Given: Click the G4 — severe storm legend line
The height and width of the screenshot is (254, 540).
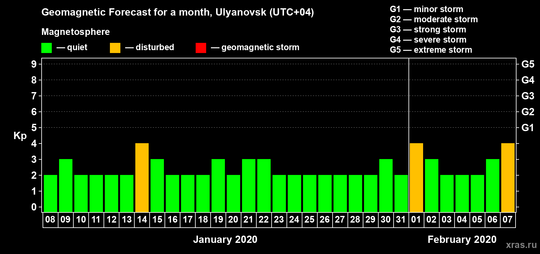Looking at the screenshot, I should [428, 40].
